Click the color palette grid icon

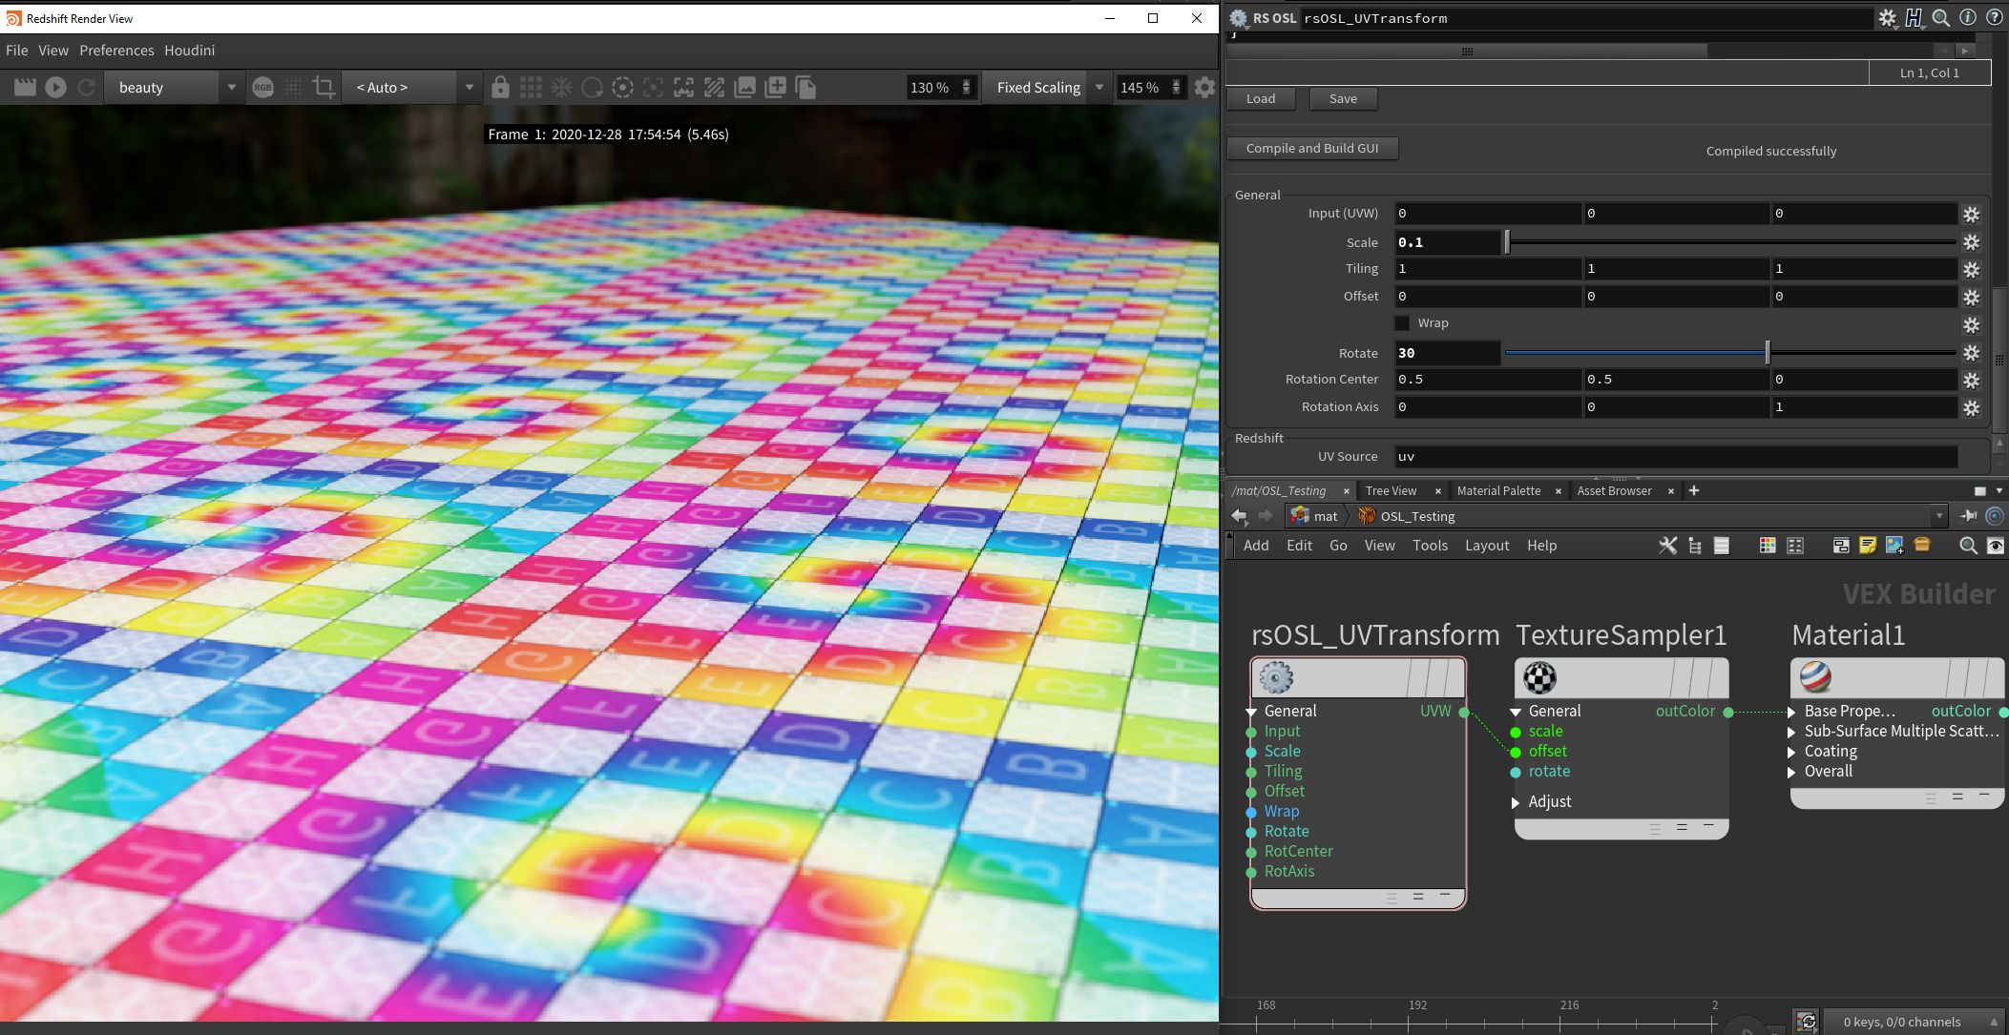pyautogui.click(x=1768, y=546)
